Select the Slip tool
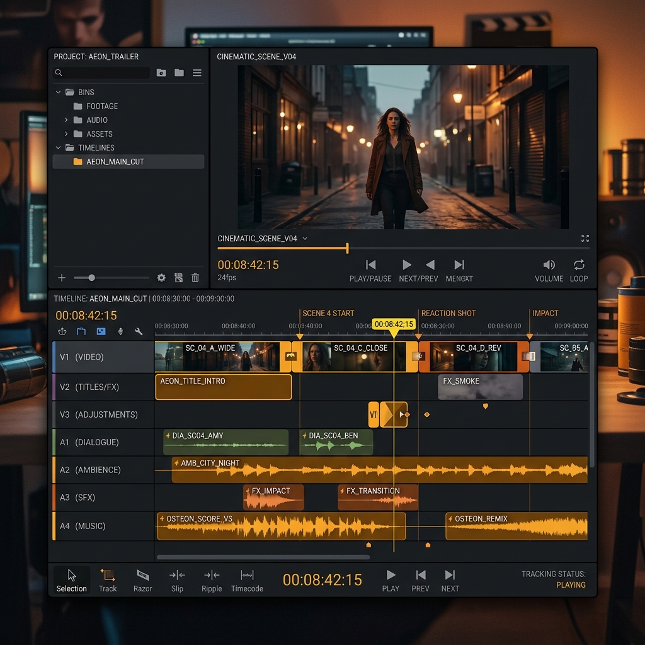645x645 pixels. [177, 580]
